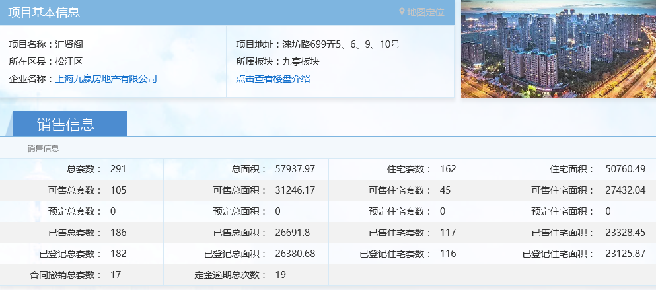The image size is (656, 290).
Task: Click the 可售住宅面积 value 27432.04
Action: coord(625,190)
